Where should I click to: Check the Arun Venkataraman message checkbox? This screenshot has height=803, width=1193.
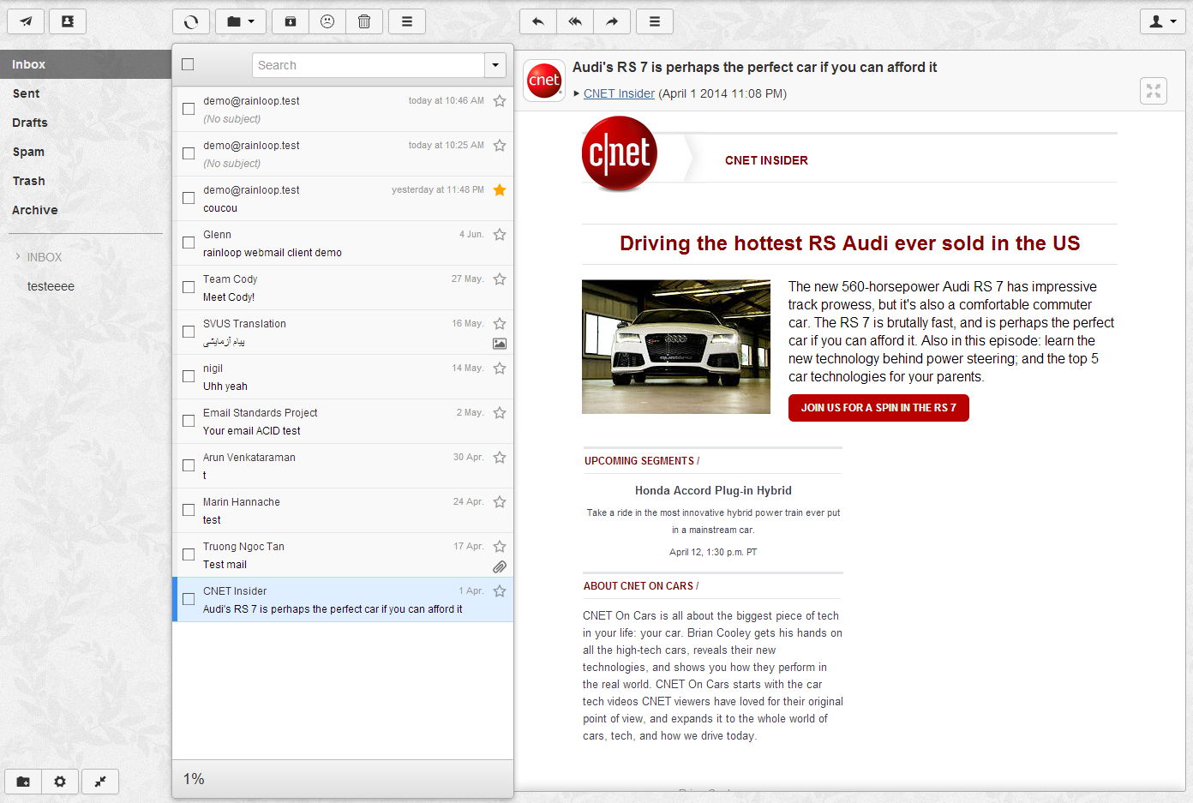point(189,465)
